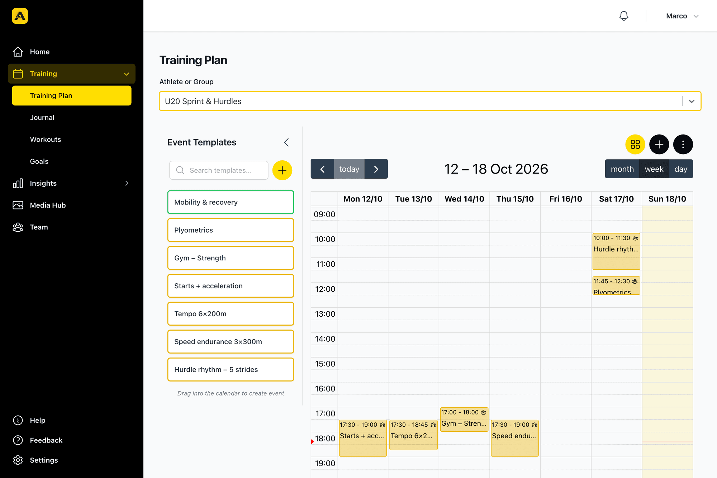Collapse the Event Templates panel
The height and width of the screenshot is (478, 717).
pos(286,142)
